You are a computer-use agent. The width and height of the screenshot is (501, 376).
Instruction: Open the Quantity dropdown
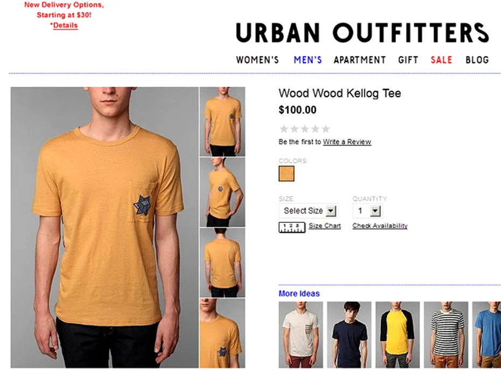point(368,211)
